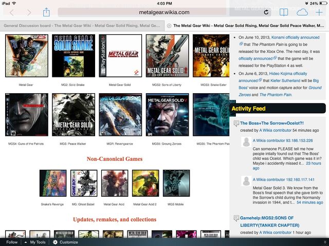329x246 pixels.
Task: Open MG2: Solid Snake cover thumbnail
Action: pyautogui.click(x=74, y=56)
